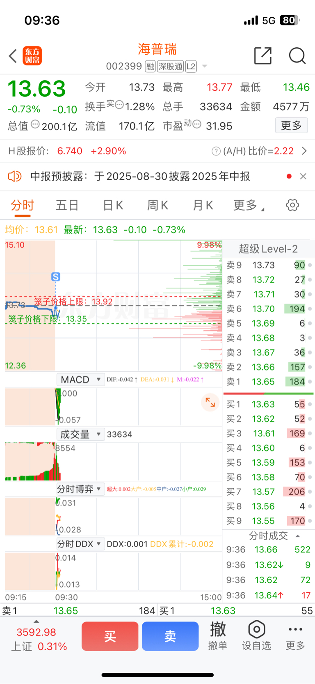
Task: Switch to the 月K tab
Action: pyautogui.click(x=203, y=205)
